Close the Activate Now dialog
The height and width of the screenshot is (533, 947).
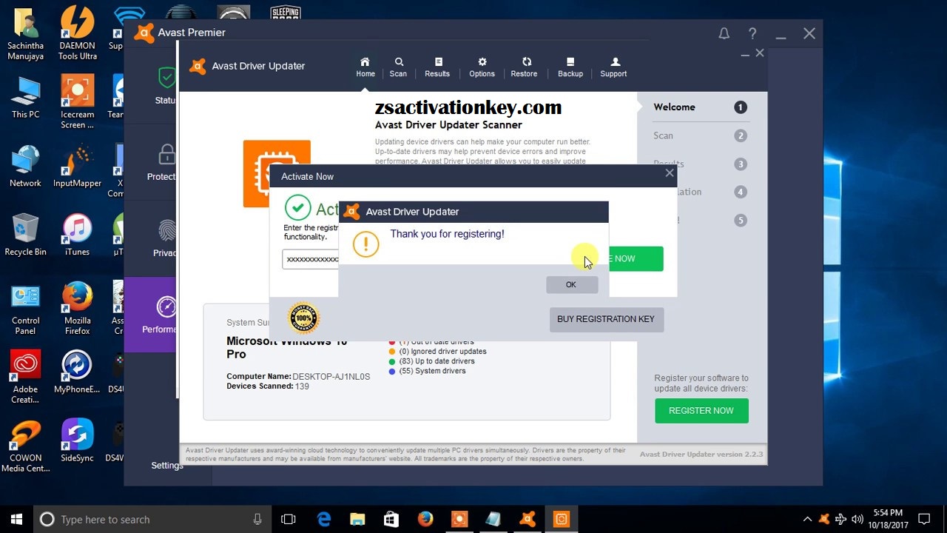(x=670, y=173)
